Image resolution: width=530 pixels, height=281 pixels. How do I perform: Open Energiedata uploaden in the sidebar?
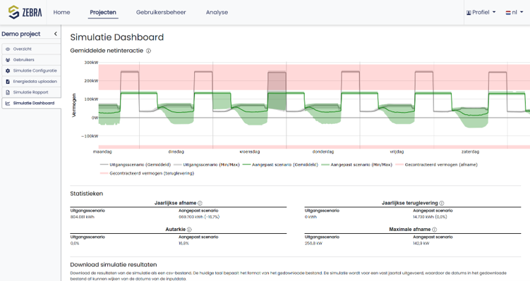[31, 81]
